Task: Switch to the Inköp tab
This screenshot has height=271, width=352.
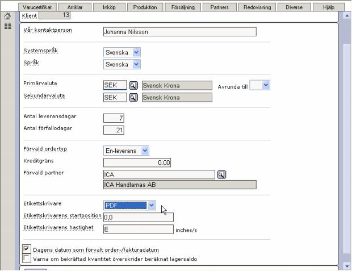Action: coord(109,7)
